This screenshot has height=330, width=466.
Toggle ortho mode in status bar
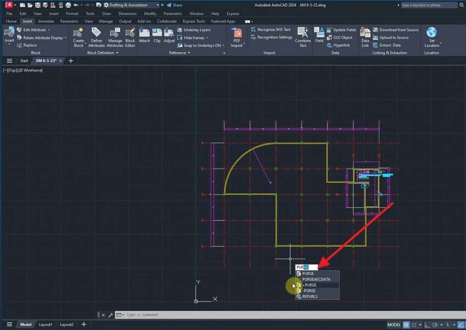pyautogui.click(x=427, y=325)
